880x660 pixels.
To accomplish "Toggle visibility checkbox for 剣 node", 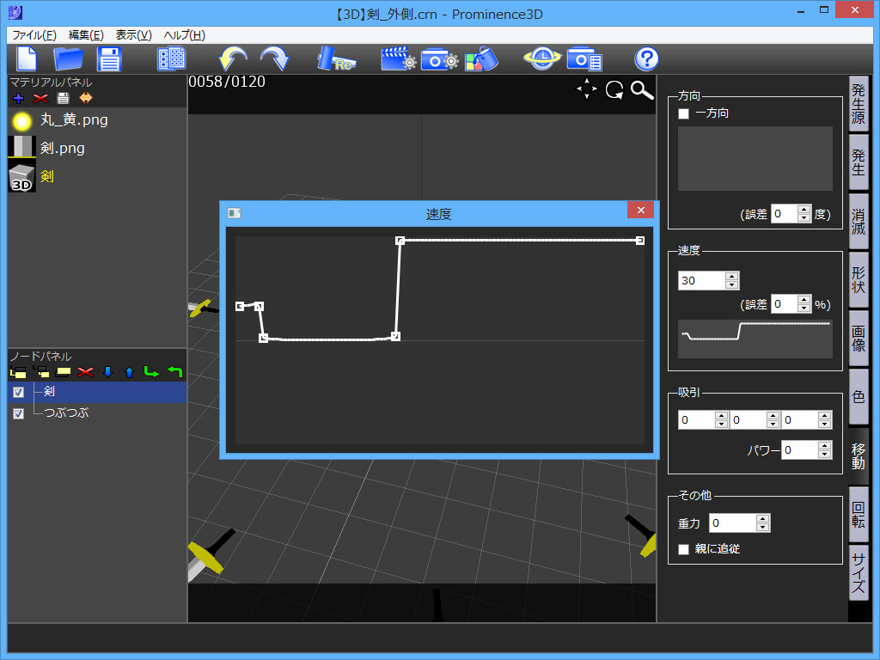I will pyautogui.click(x=19, y=392).
